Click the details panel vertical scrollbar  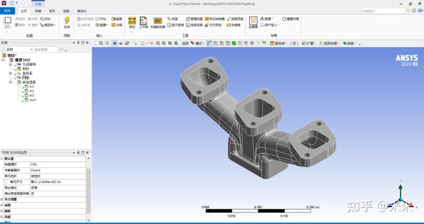click(x=88, y=189)
